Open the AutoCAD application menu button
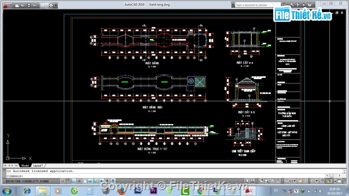Viewport: 349px width, 196px height. click(x=6, y=5)
